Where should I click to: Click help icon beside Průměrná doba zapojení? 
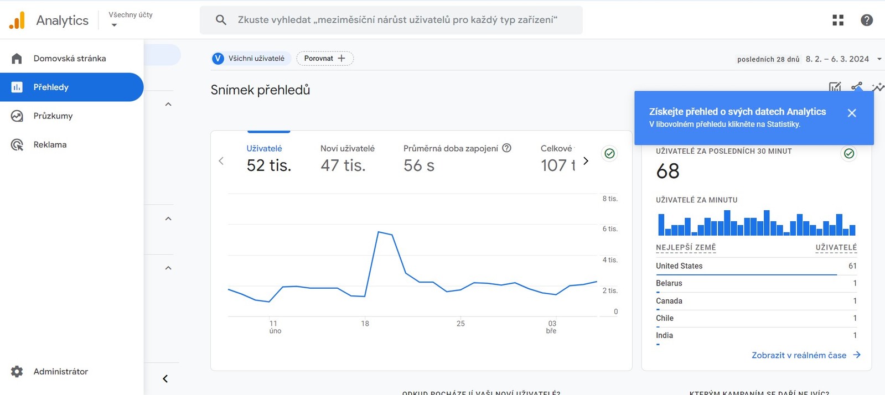(506, 148)
